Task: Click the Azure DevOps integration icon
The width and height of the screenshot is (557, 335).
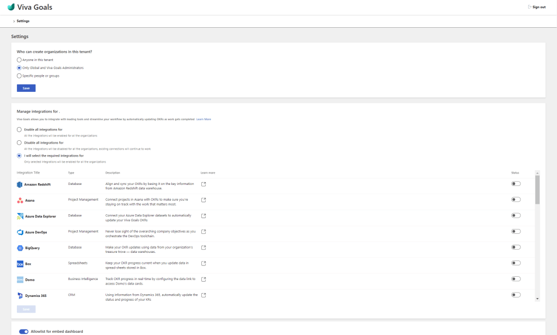Action: pyautogui.click(x=20, y=232)
